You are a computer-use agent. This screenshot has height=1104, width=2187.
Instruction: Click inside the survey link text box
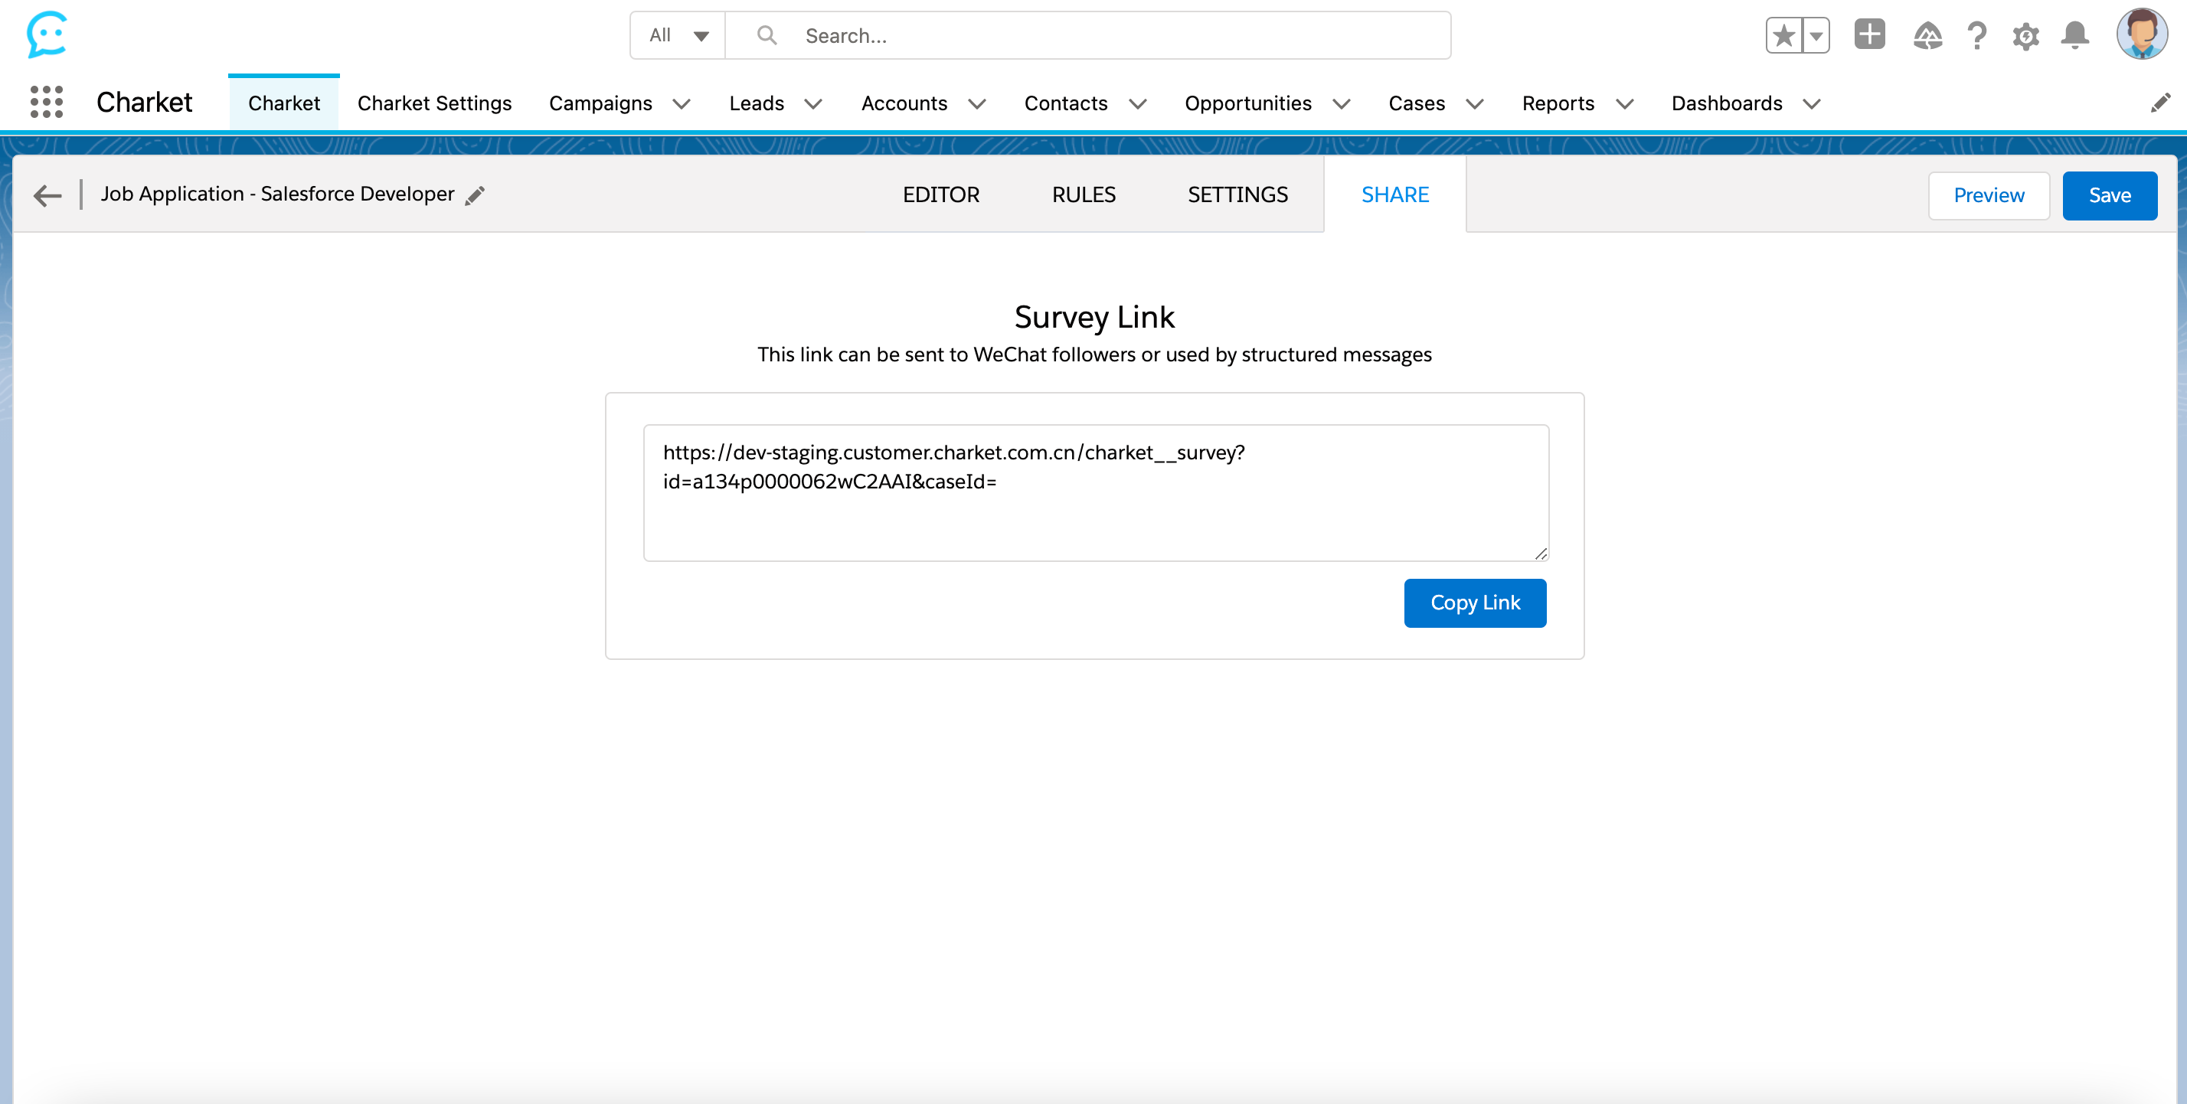(x=1095, y=492)
